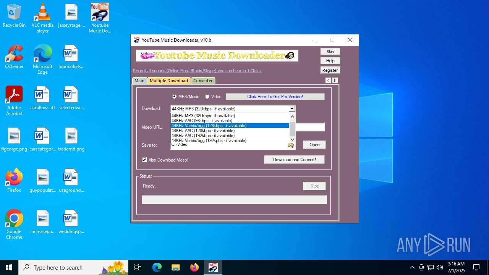This screenshot has height=275, width=489.
Task: Open Microsoft Edge desktop shortcut
Action: [x=42, y=60]
